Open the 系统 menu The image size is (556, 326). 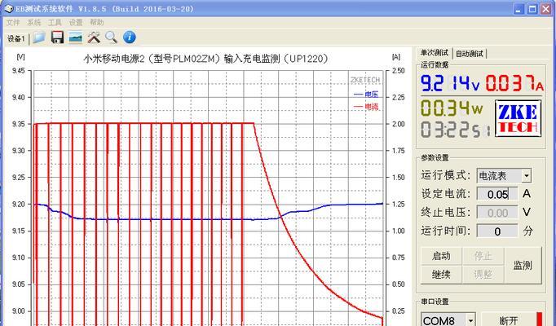pyautogui.click(x=34, y=22)
